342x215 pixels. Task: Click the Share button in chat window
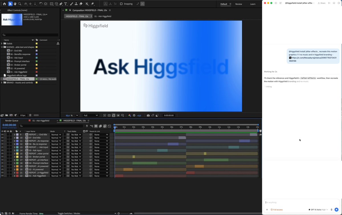pyautogui.click(x=321, y=3)
